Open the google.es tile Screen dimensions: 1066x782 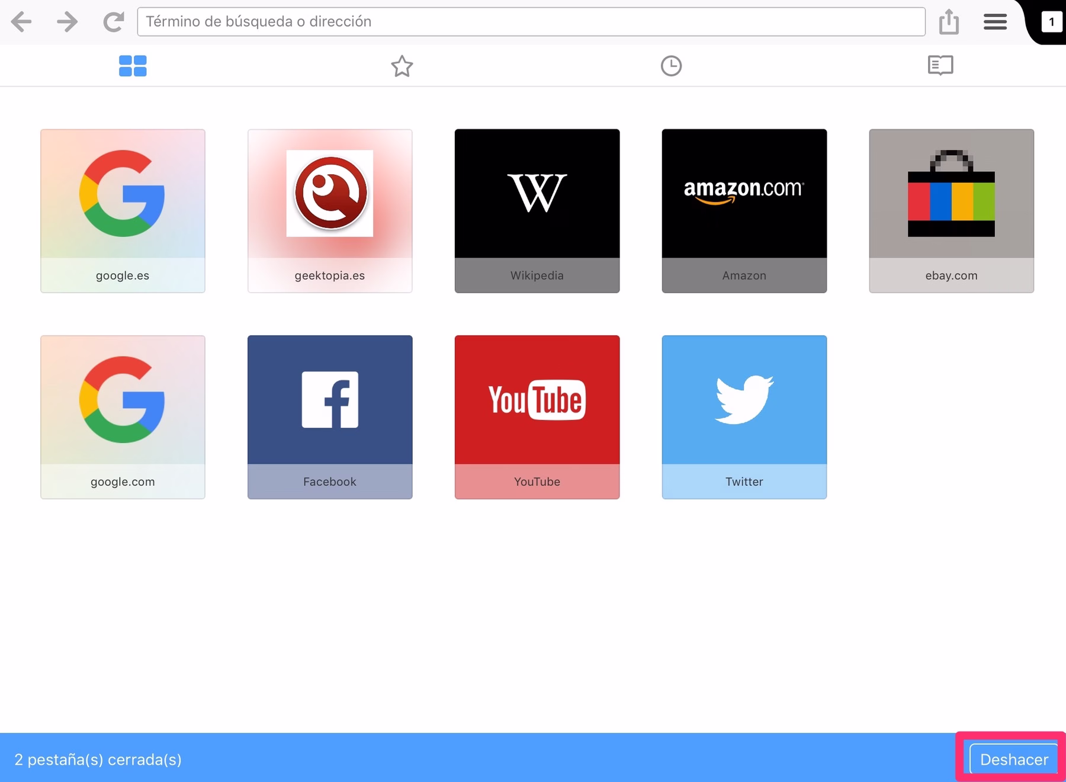[x=123, y=211]
